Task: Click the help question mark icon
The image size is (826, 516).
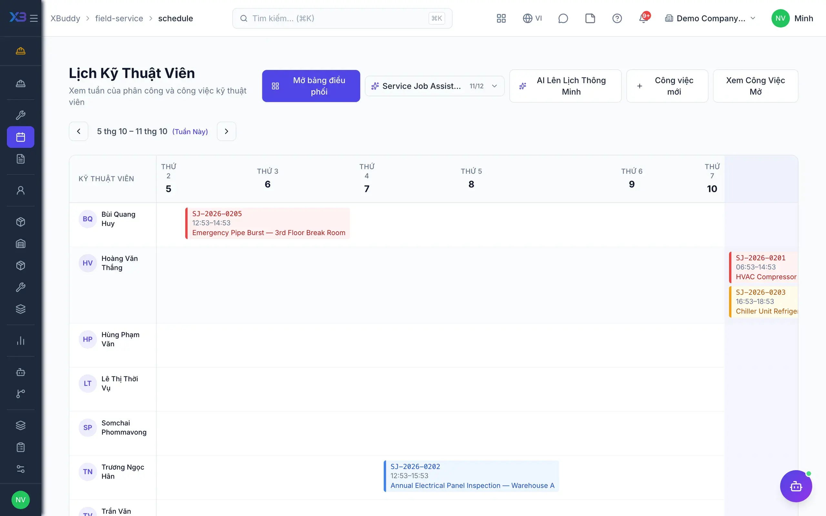Action: tap(617, 18)
